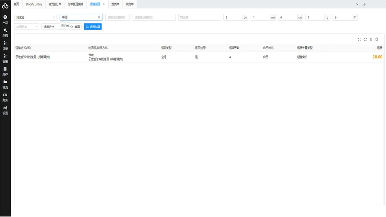
Task: Click the 是否挂号 column header
Action: tap(200, 48)
